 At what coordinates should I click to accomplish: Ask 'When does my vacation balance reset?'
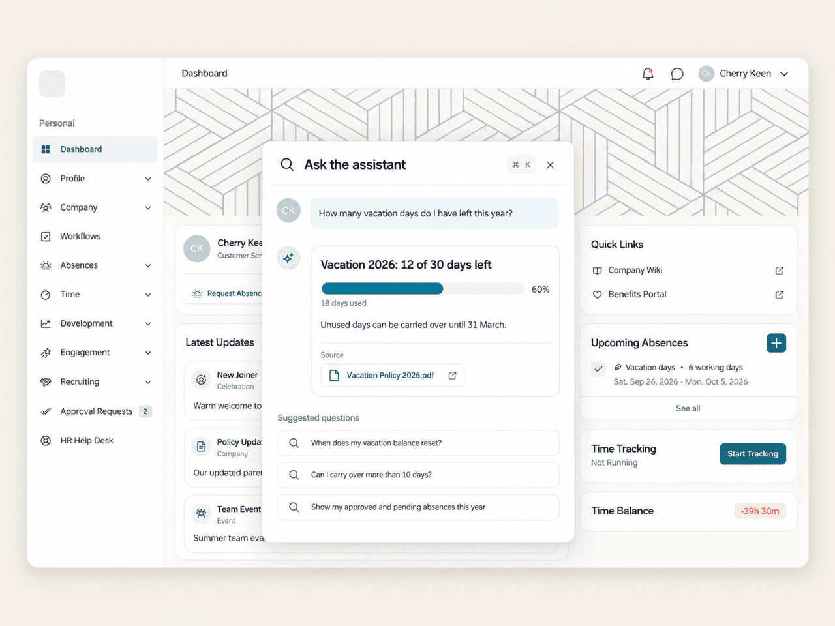418,443
